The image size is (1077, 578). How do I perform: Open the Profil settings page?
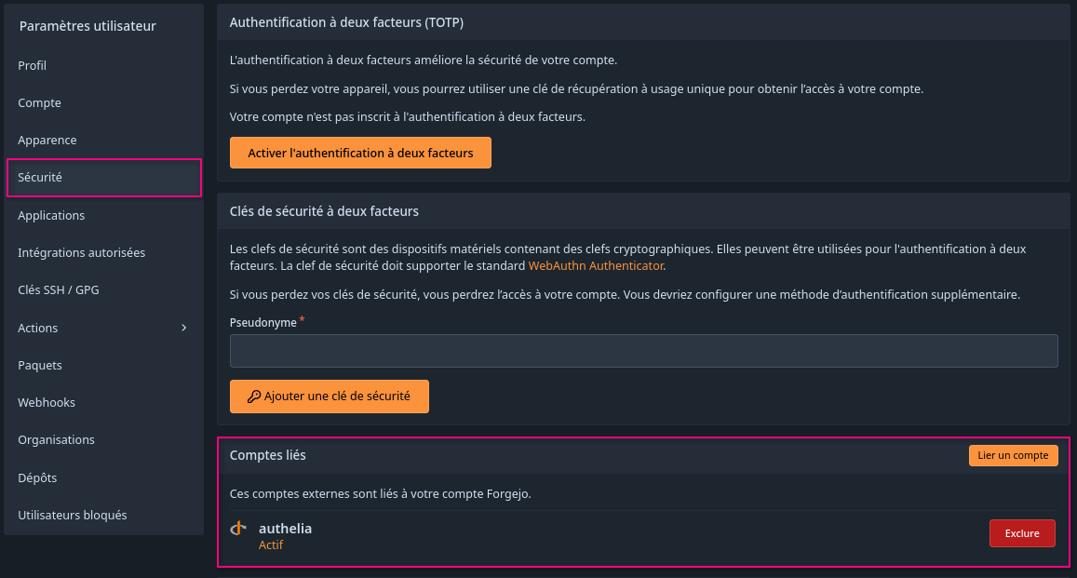pos(103,65)
